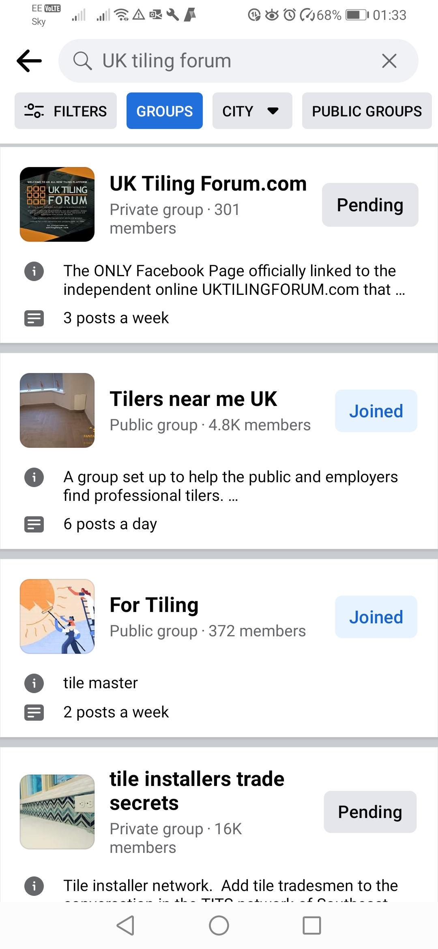Clear the search field with the X icon

[x=389, y=61]
